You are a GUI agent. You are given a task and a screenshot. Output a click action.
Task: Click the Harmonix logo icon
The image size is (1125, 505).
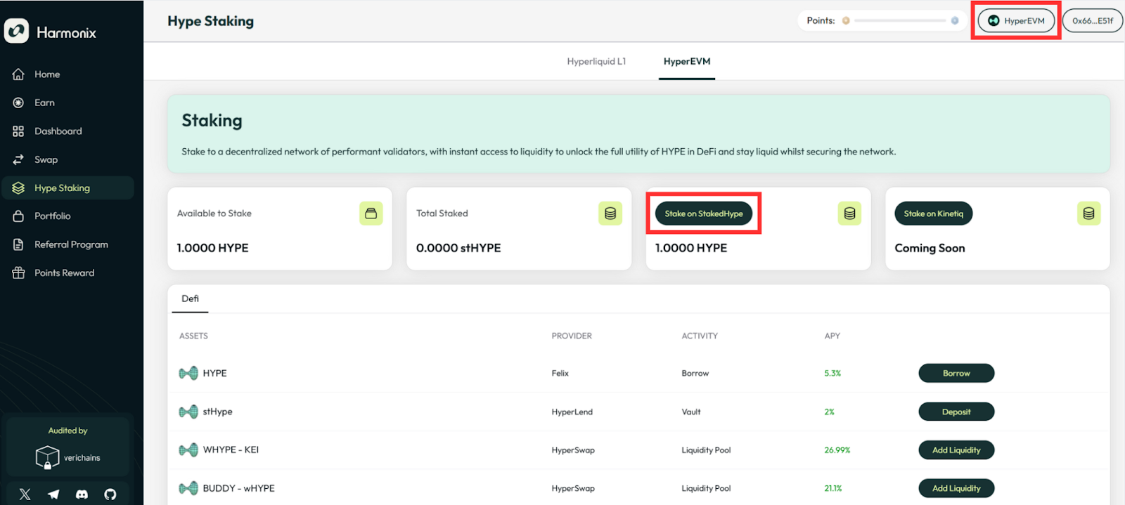[x=17, y=32]
